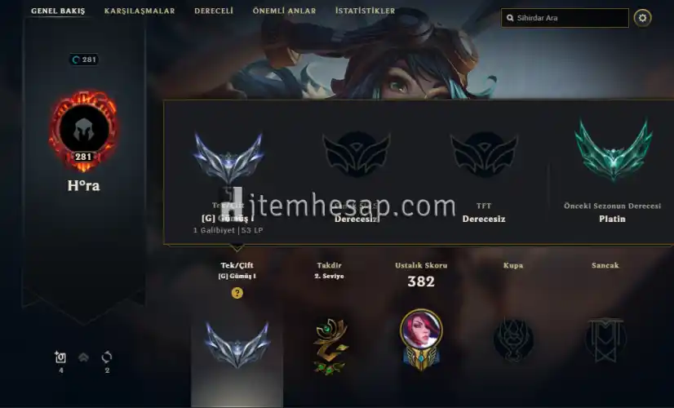The width and height of the screenshot is (674, 408).
Task: Click the Kupa trophy emblem
Action: pyautogui.click(x=513, y=339)
